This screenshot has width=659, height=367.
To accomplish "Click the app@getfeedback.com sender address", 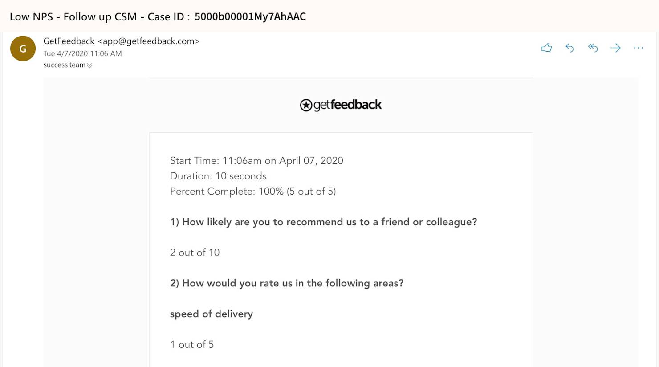I will pos(149,41).
